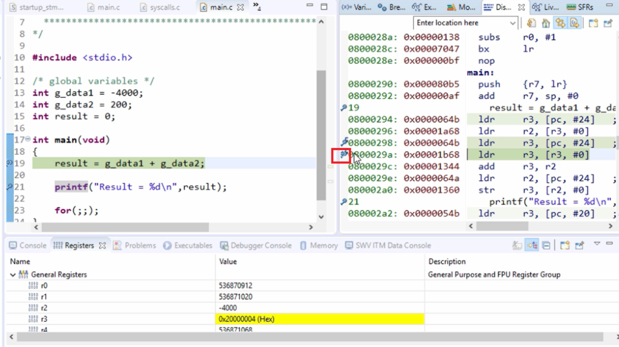The width and height of the screenshot is (619, 347).
Task: Switch to syscalls.c editor tab
Action: click(160, 7)
